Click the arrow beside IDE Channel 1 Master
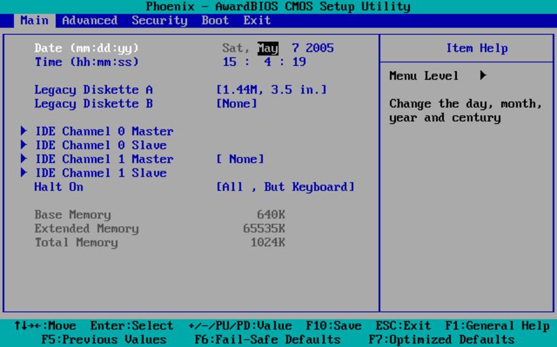This screenshot has height=347, width=557. 24,159
